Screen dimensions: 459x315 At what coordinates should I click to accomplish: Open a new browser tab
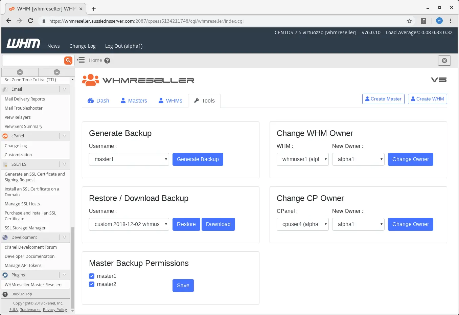94,9
